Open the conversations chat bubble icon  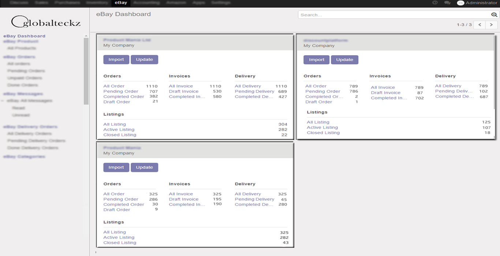coord(447,3)
